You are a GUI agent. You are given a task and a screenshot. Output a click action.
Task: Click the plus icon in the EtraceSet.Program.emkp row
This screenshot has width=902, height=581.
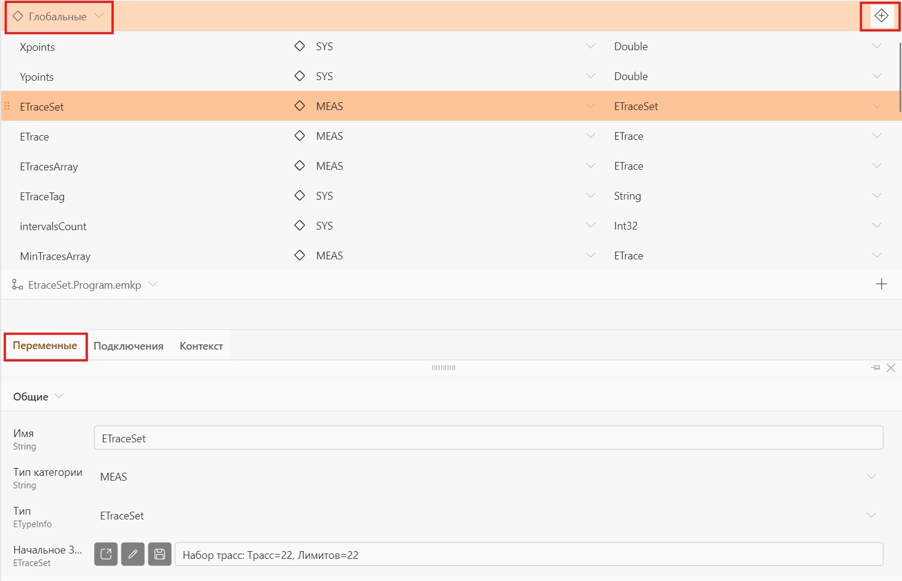tap(881, 284)
